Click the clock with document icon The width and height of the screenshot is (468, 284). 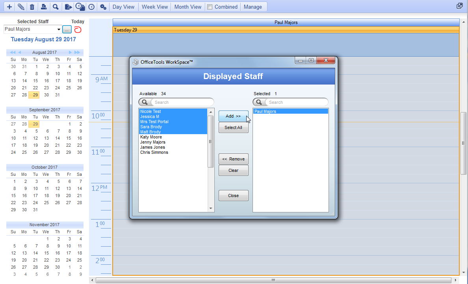(x=80, y=7)
